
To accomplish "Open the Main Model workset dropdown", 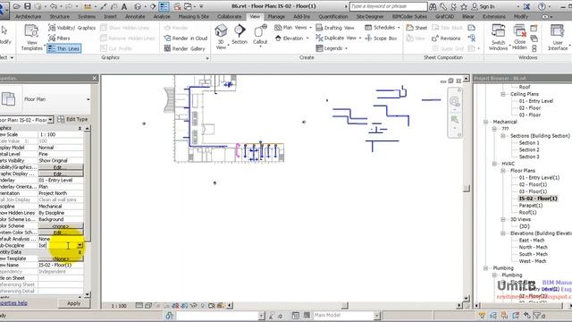I will [377, 315].
